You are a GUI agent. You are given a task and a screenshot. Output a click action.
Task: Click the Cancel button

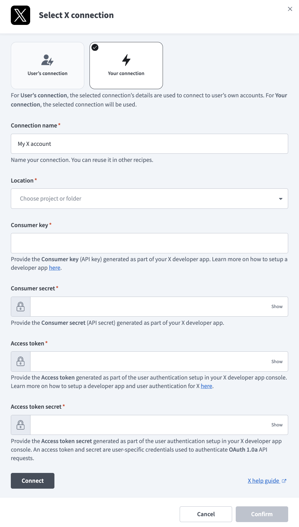(206, 514)
